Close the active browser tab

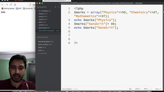pos(69,1)
